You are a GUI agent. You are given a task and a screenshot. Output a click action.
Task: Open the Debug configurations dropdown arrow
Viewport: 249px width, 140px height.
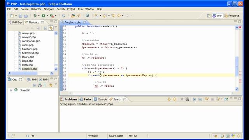pyautogui.click(x=39, y=16)
